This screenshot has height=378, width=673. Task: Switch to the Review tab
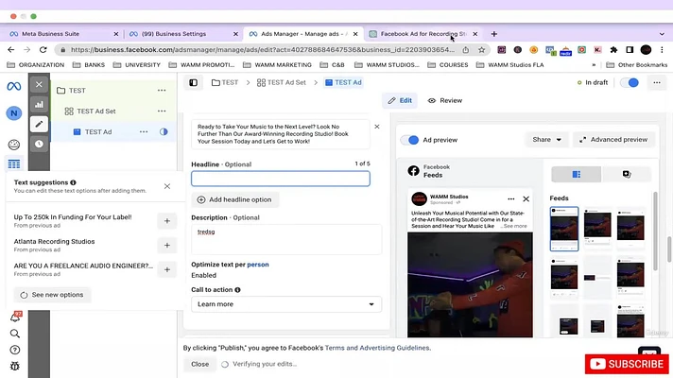pyautogui.click(x=445, y=100)
